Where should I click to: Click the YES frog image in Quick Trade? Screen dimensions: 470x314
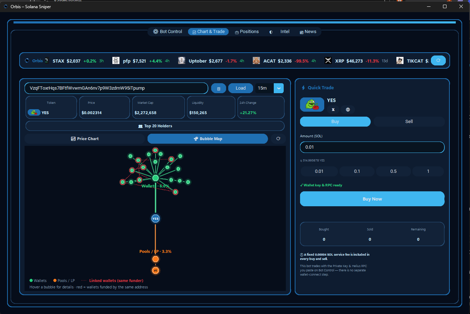point(312,105)
